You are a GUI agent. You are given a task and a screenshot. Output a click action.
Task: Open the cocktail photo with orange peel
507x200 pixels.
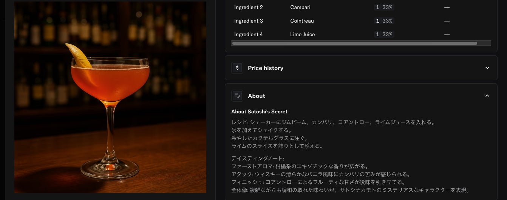click(x=110, y=97)
